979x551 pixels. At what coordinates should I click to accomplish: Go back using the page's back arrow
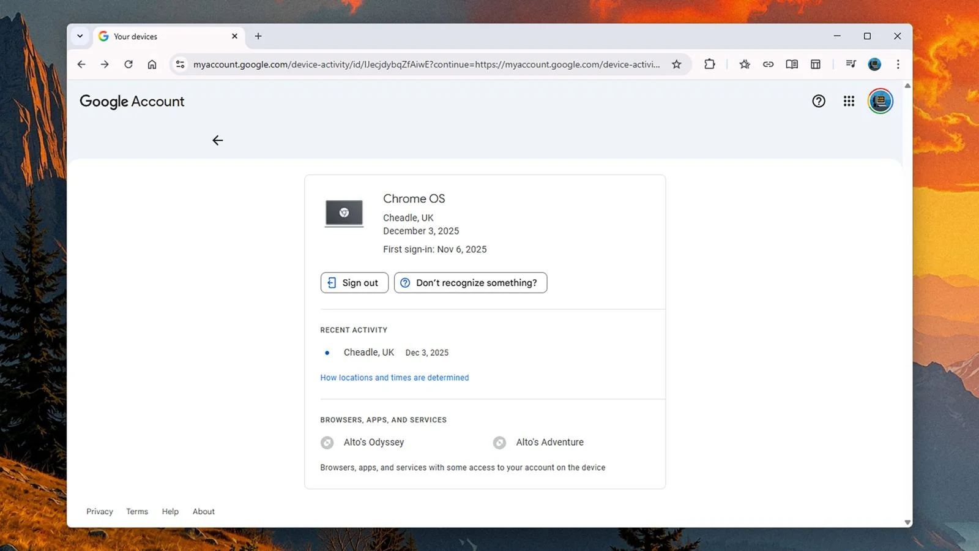point(218,140)
